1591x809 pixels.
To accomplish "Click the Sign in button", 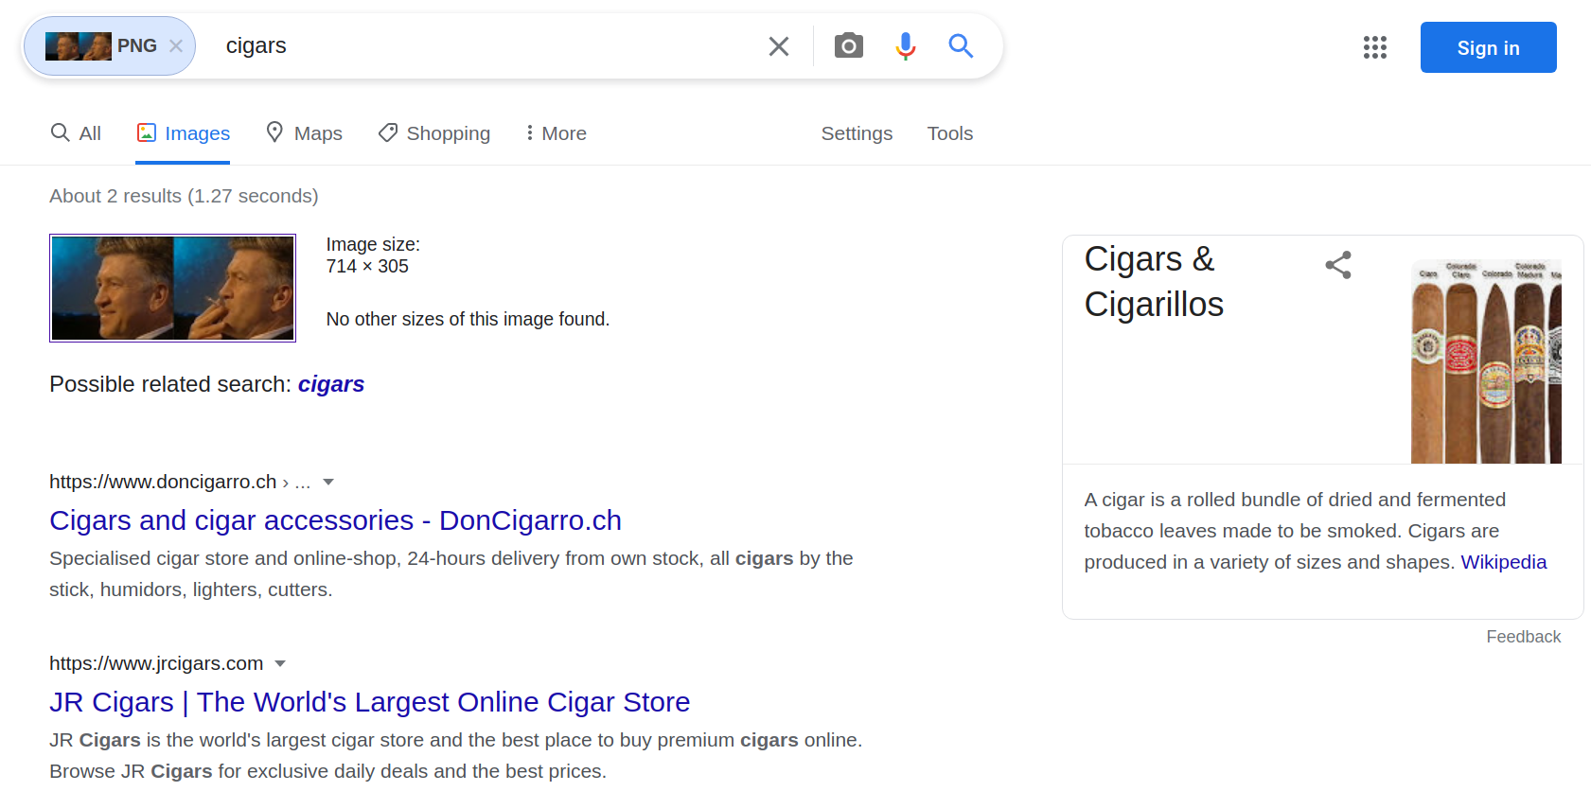I will coord(1488,47).
